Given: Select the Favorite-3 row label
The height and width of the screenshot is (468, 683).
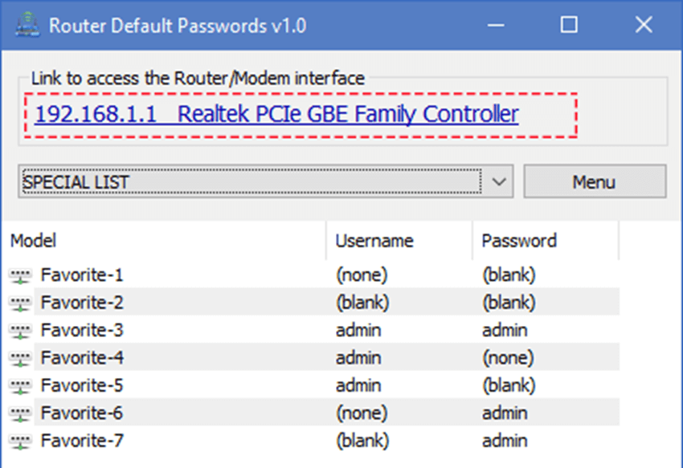Looking at the screenshot, I should pyautogui.click(x=82, y=331).
